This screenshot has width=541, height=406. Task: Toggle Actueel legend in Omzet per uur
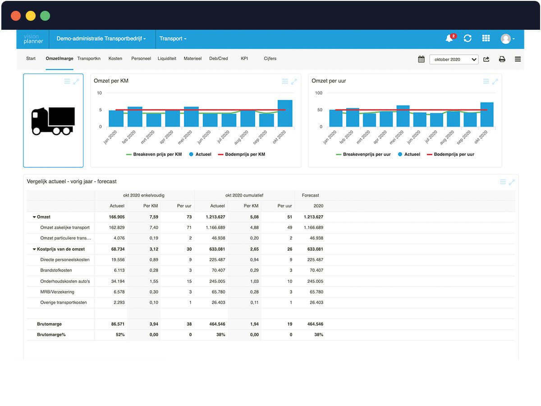(x=409, y=154)
